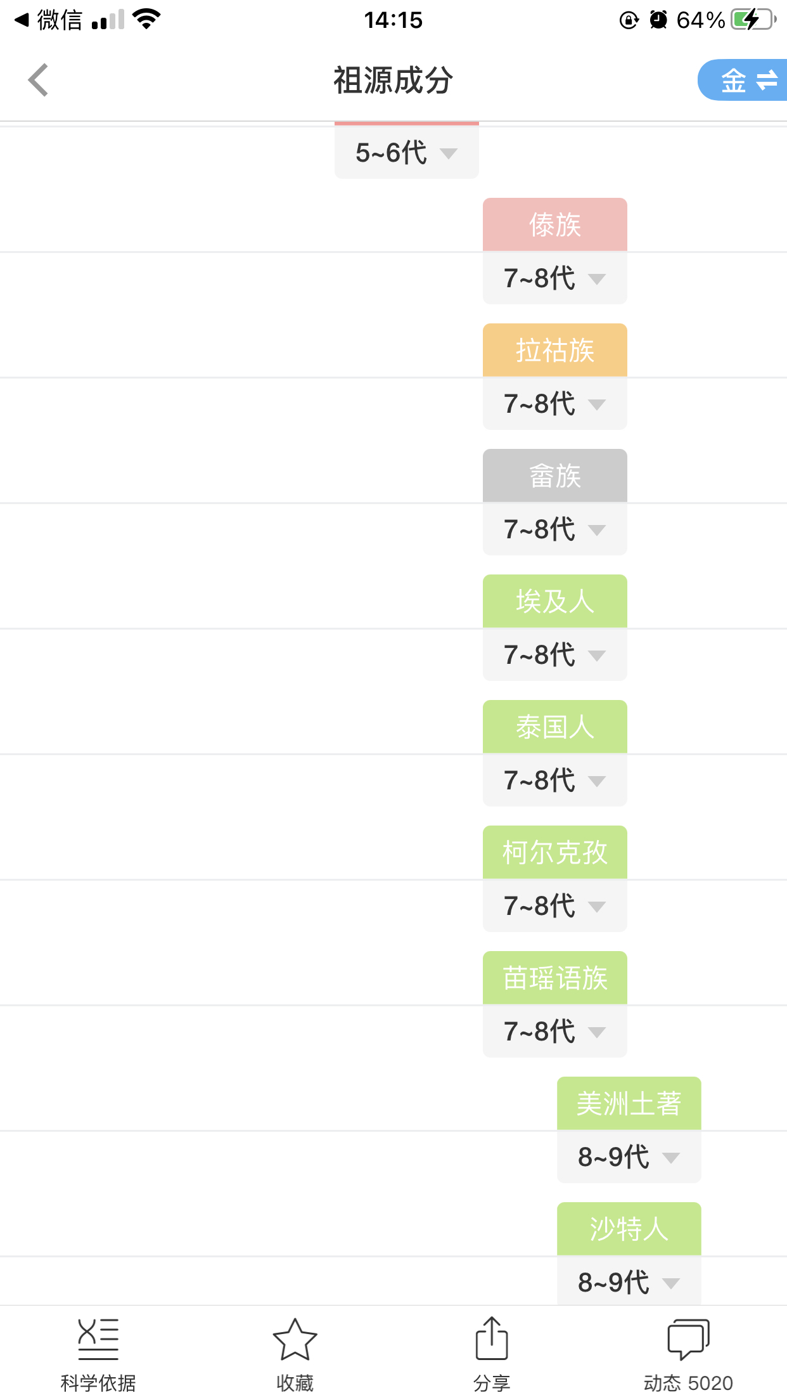
Task: Select the orange 拉祜族 tag
Action: 555,350
